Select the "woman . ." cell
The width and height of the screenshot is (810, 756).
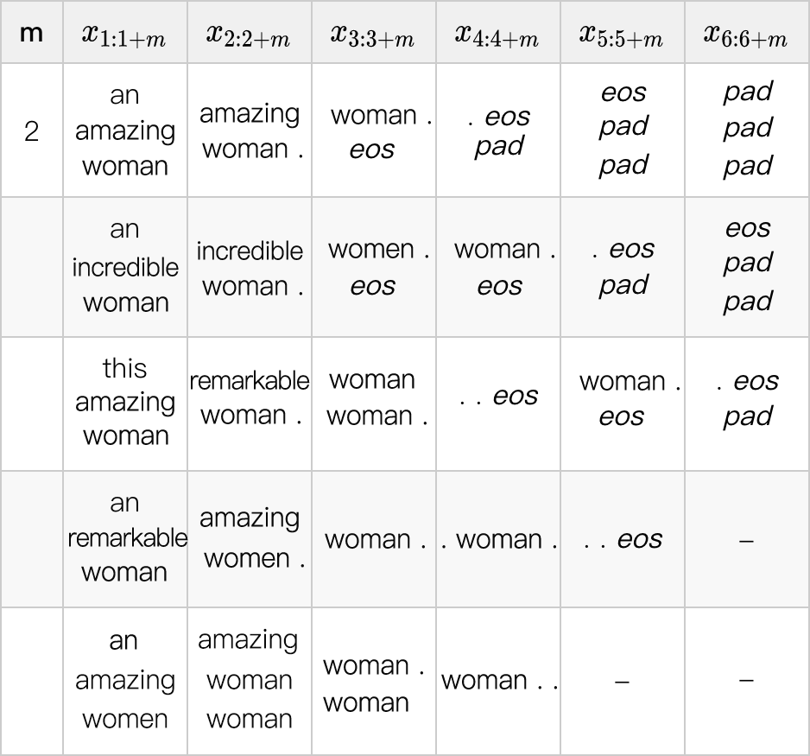coord(498,680)
